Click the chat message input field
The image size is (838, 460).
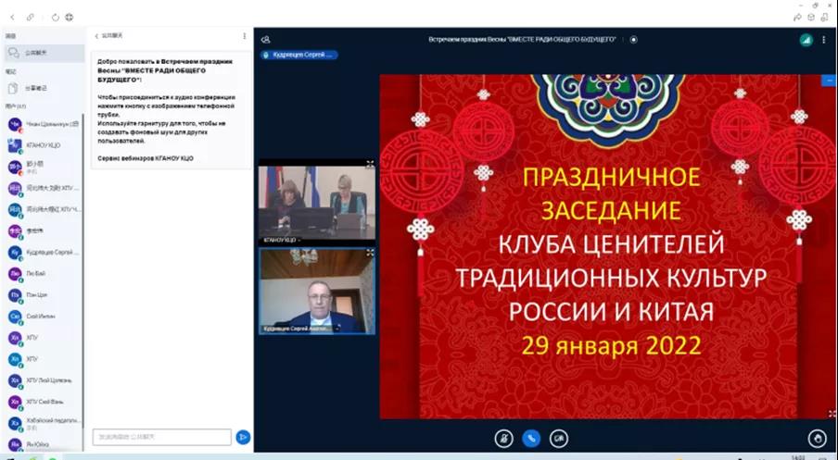162,437
